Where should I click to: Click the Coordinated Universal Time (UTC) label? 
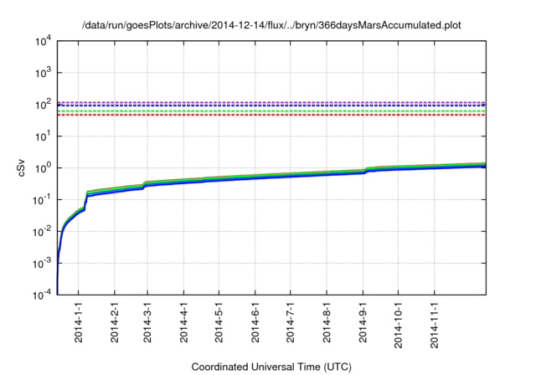pyautogui.click(x=271, y=367)
